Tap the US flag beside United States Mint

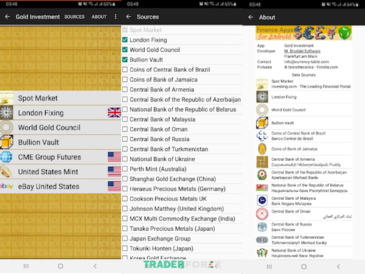(114, 172)
